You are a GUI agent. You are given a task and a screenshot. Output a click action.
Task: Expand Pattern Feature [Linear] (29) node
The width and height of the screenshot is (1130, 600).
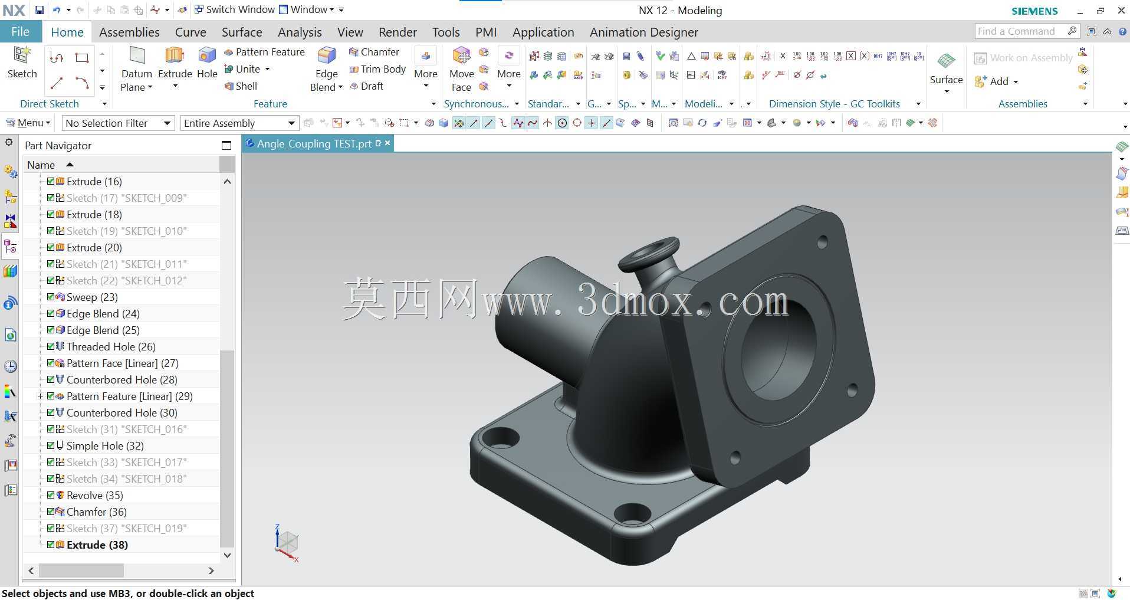(x=40, y=396)
